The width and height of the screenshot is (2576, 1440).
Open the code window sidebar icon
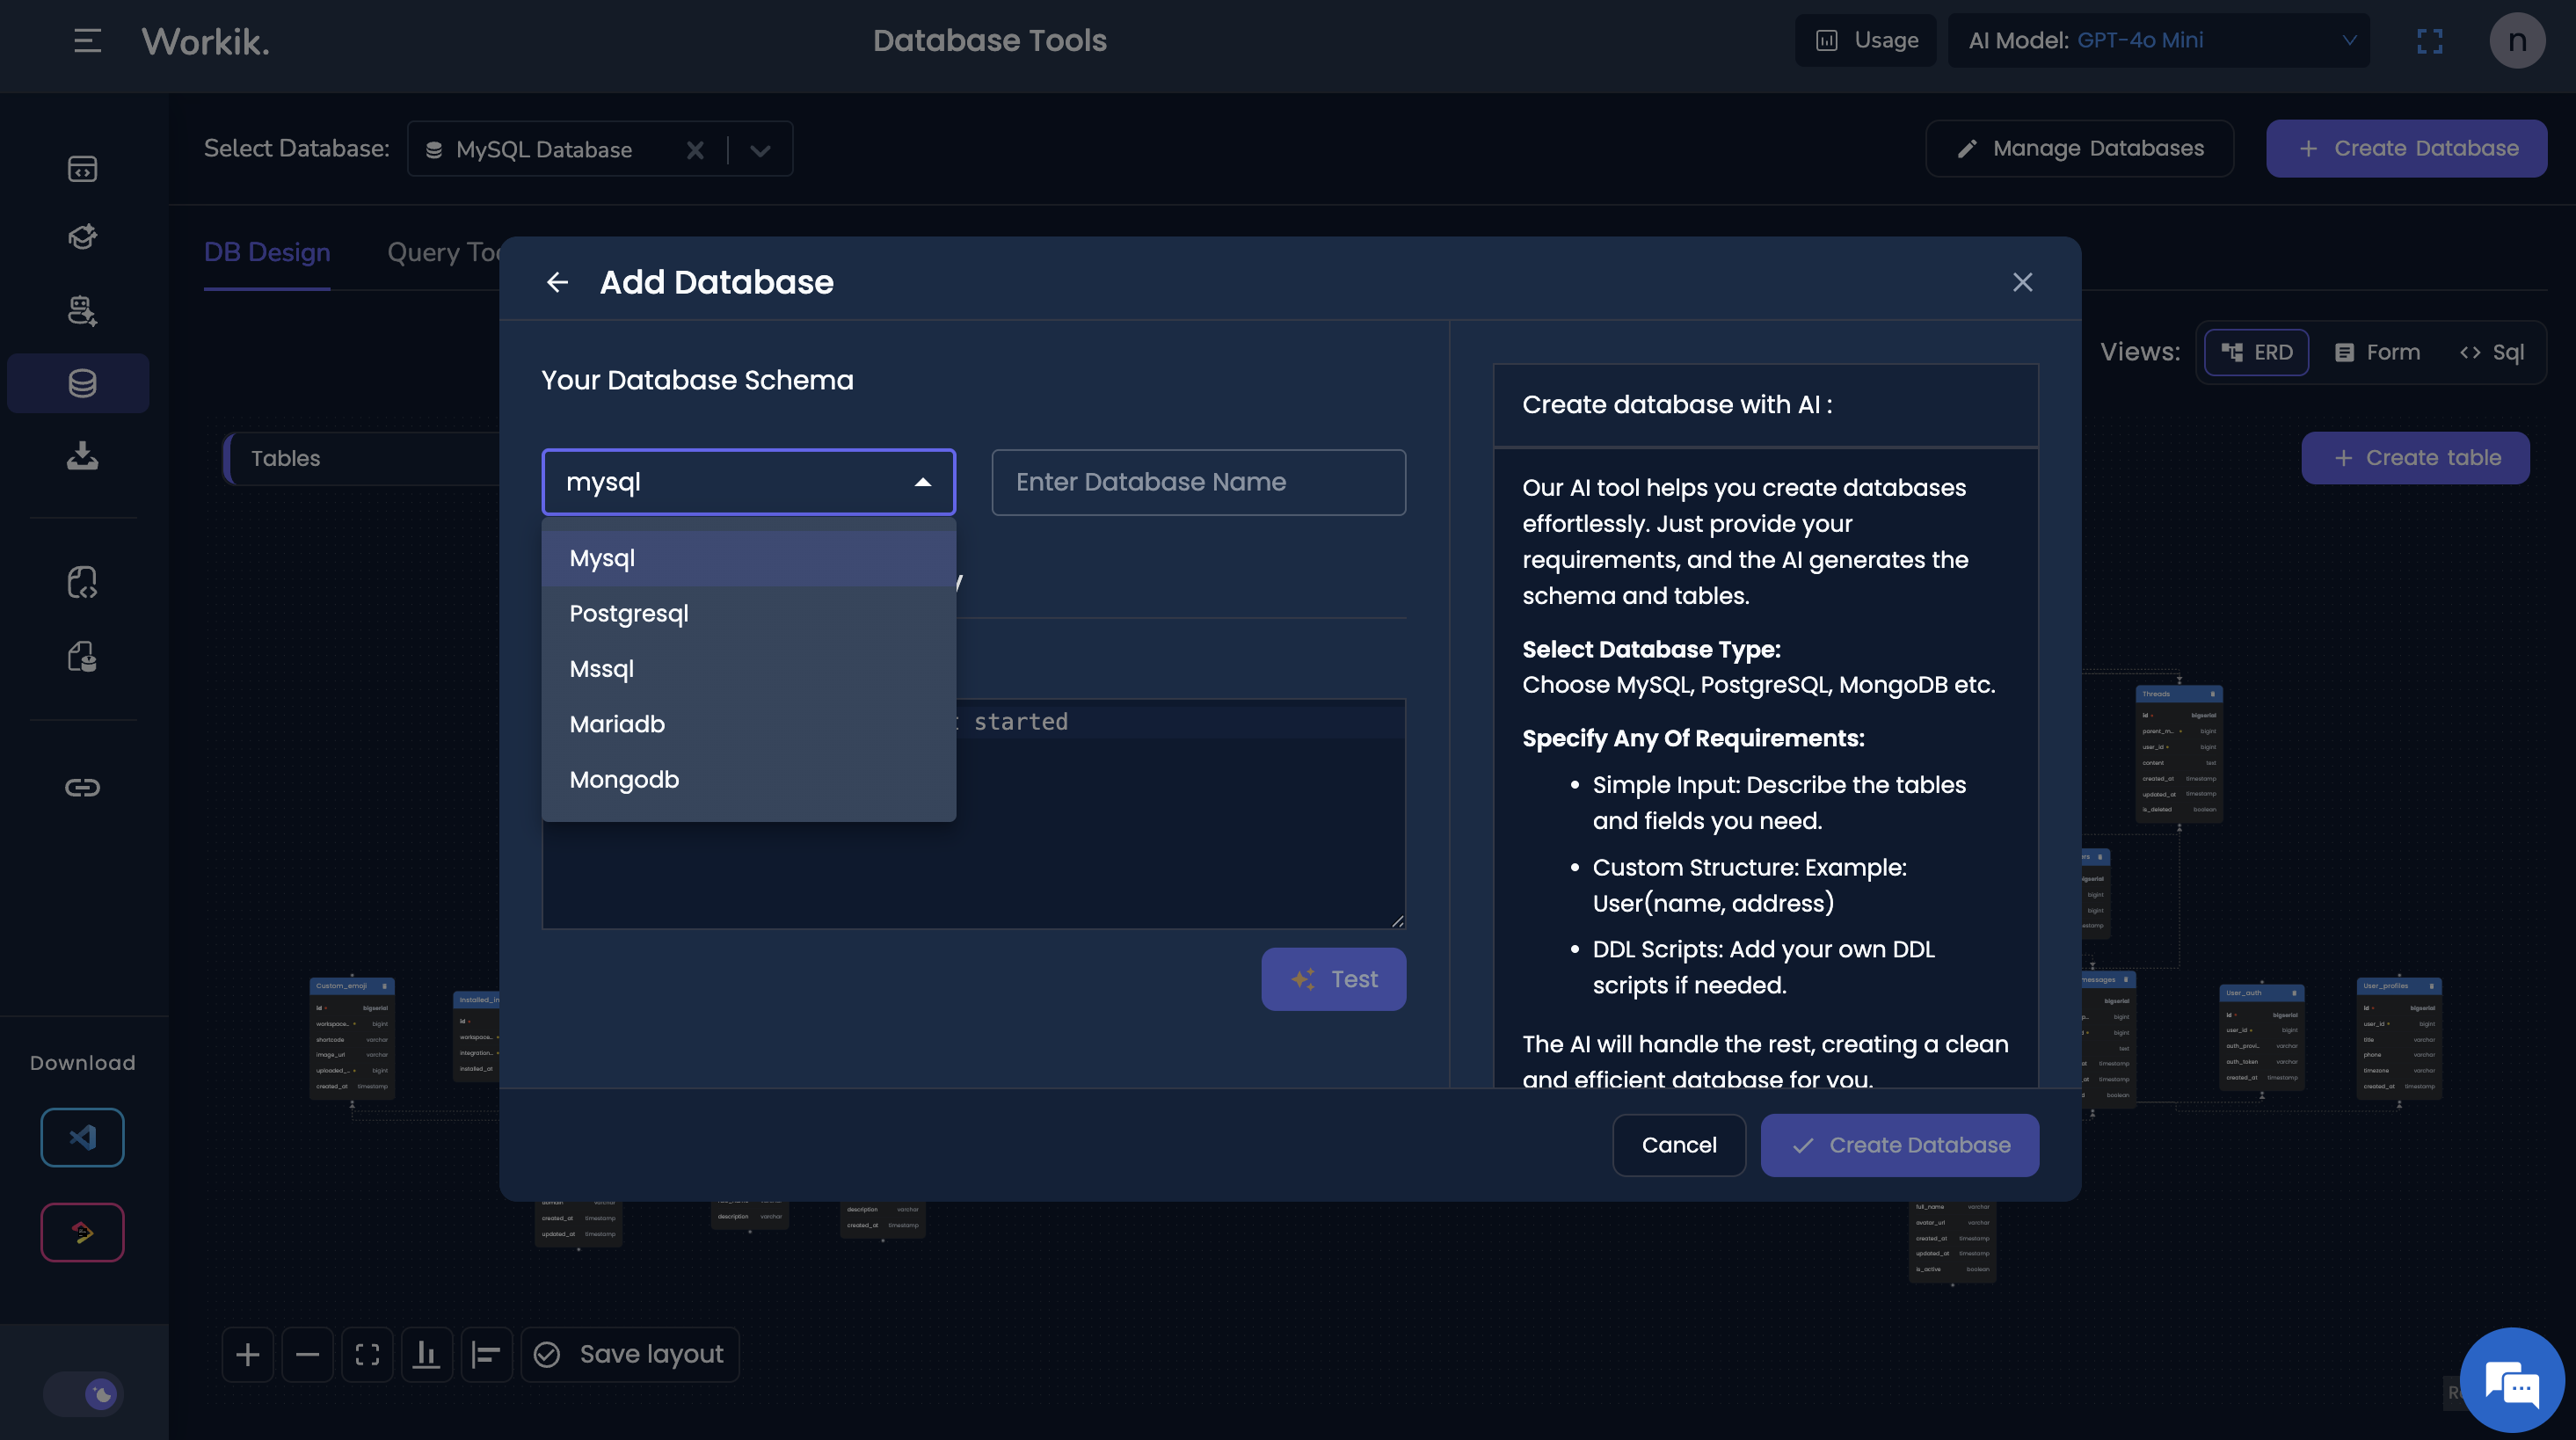tap(82, 169)
